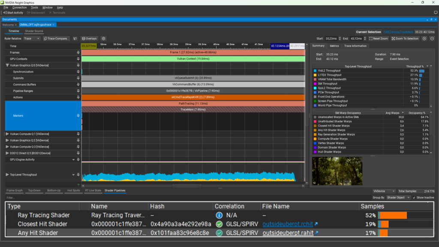Pin the Submits row
The height and width of the screenshot is (247, 439).
click(78, 78)
